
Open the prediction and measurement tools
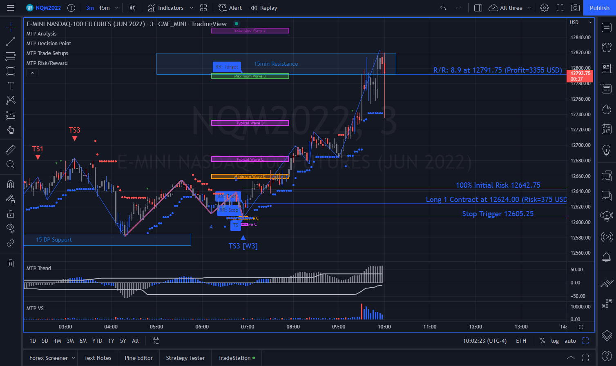[11, 115]
